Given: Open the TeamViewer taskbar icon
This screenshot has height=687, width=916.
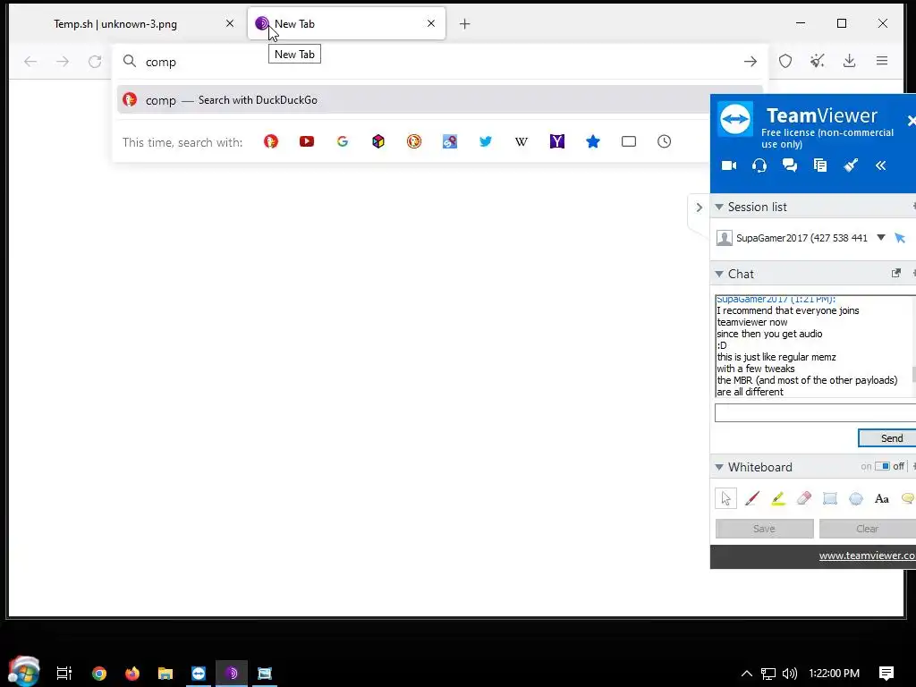Looking at the screenshot, I should (199, 674).
